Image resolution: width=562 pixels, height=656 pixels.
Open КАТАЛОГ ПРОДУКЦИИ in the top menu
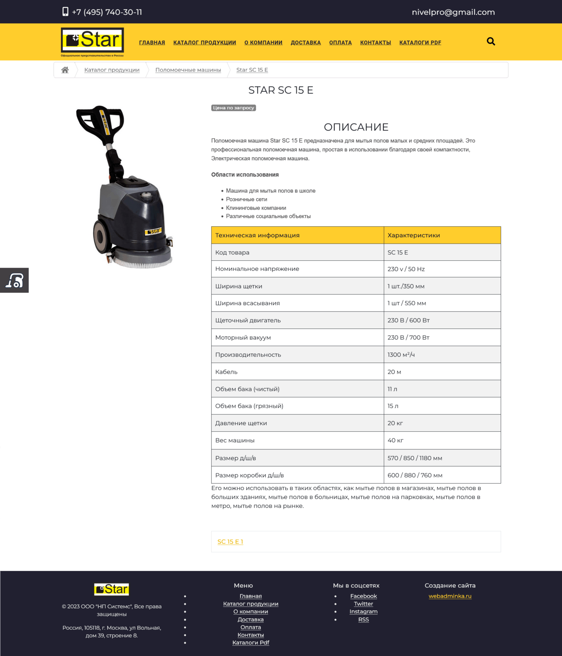205,42
